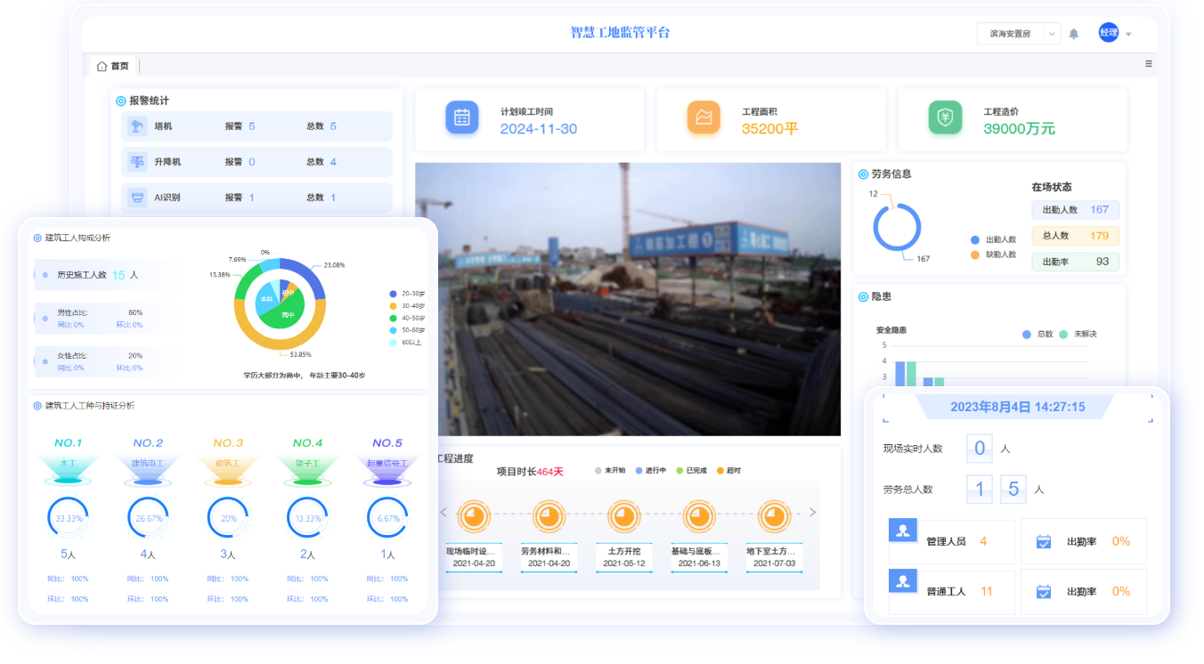Click the tower crane icon in alarm statistics

[x=137, y=126]
